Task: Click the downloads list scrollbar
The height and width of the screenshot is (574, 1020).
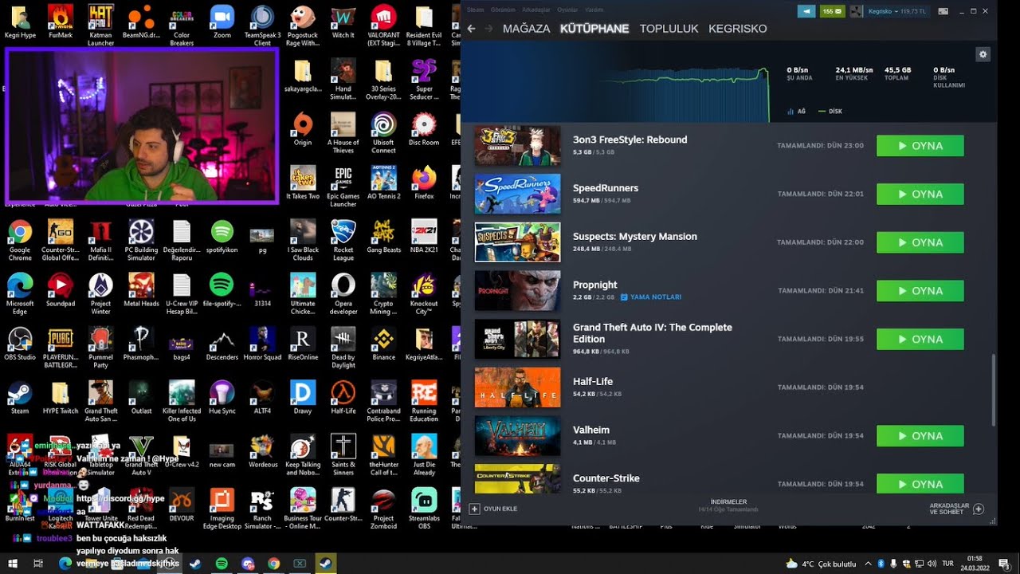Action: (993, 391)
